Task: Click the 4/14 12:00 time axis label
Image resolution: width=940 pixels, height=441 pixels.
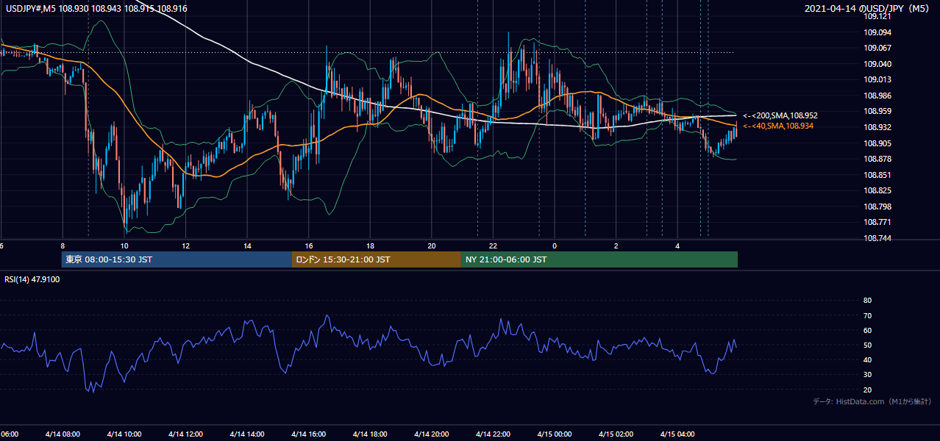Action: [x=185, y=434]
